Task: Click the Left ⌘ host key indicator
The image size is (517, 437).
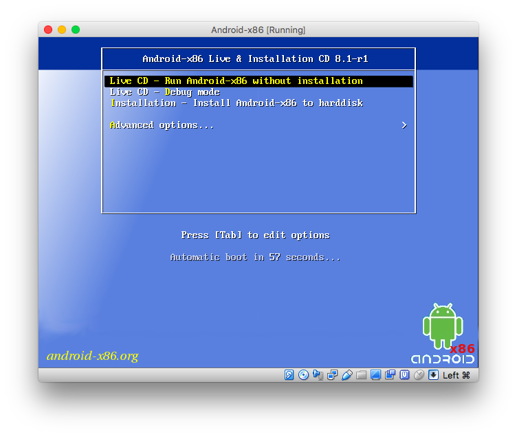Action: (456, 375)
